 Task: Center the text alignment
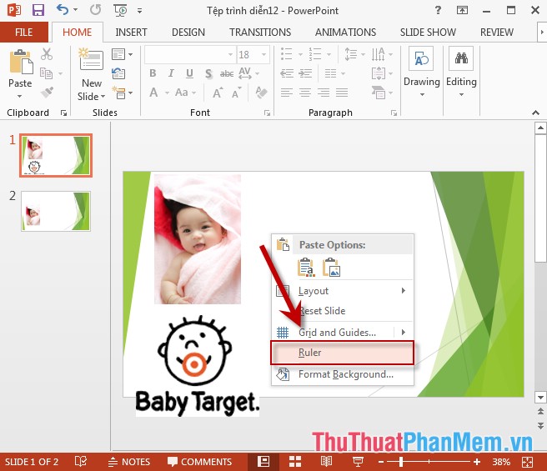pos(305,93)
